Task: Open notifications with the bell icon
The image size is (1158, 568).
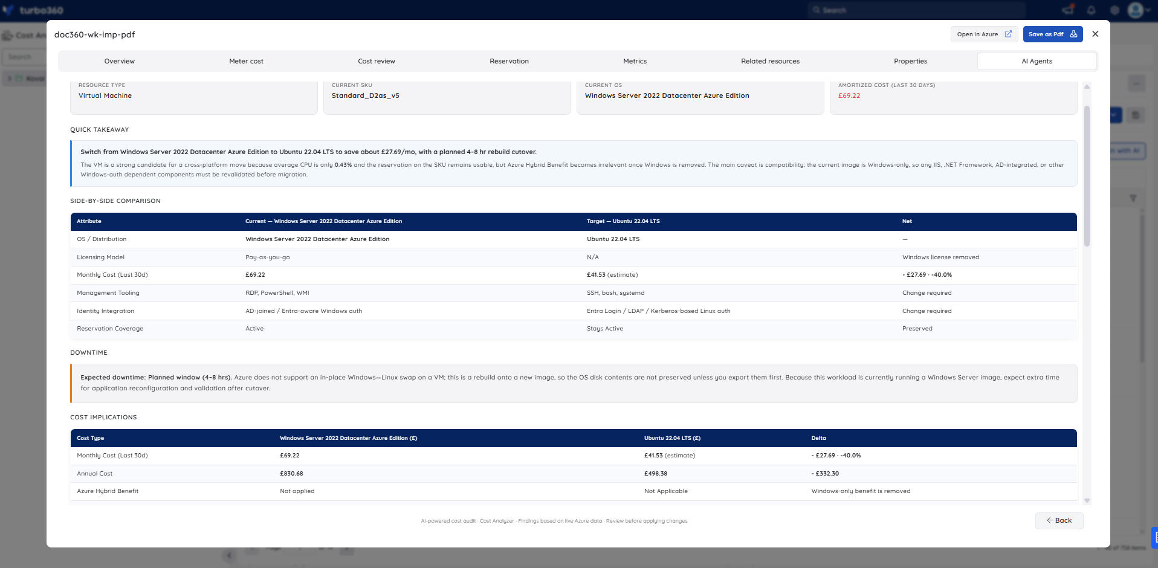Action: pyautogui.click(x=1091, y=10)
